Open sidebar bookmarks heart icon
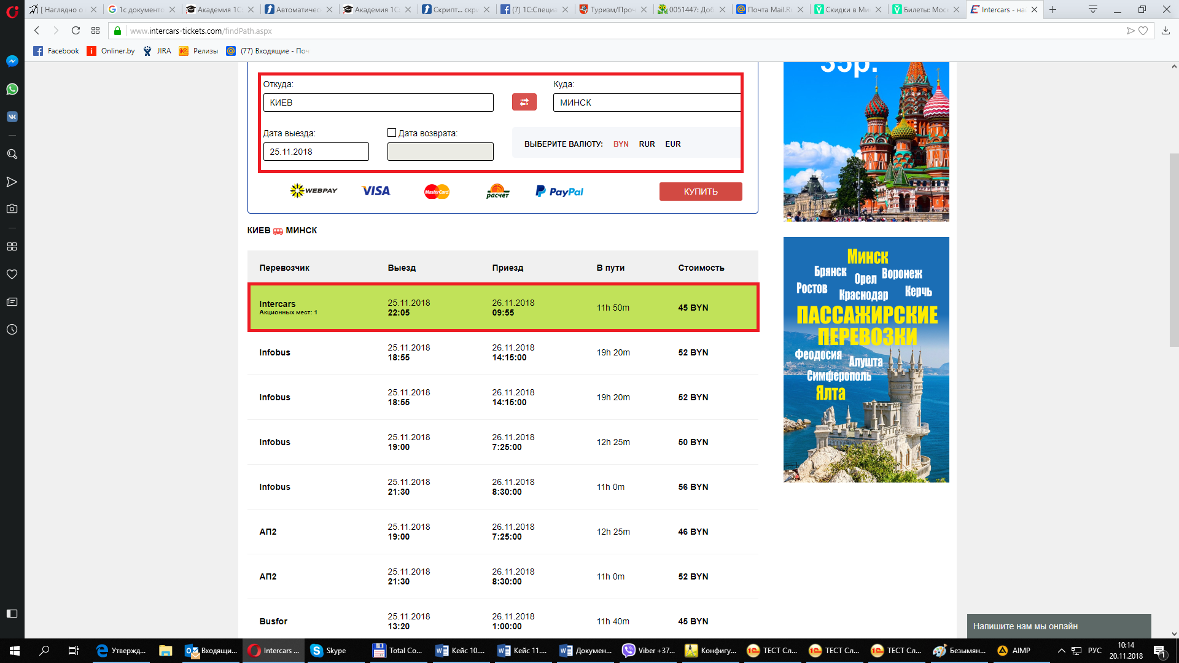The height and width of the screenshot is (663, 1179). tap(12, 274)
